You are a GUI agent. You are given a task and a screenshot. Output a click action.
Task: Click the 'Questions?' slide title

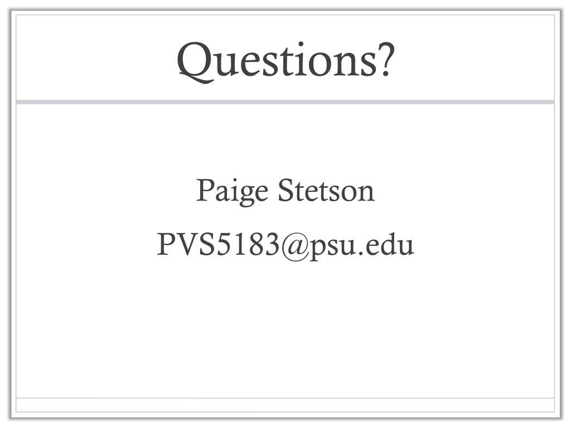[x=286, y=61]
